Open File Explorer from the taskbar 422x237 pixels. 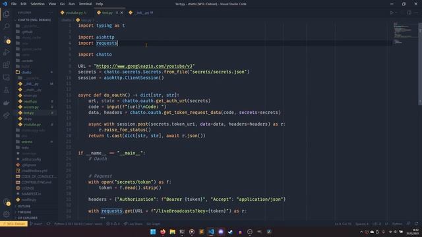coord(173,232)
